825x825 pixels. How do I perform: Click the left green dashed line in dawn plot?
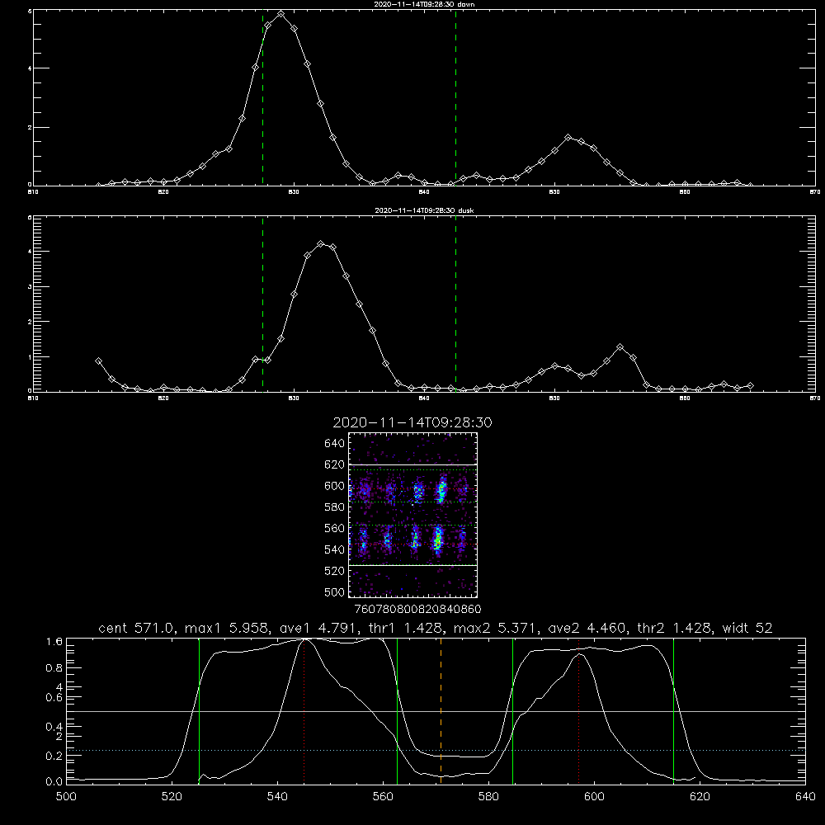click(x=262, y=97)
